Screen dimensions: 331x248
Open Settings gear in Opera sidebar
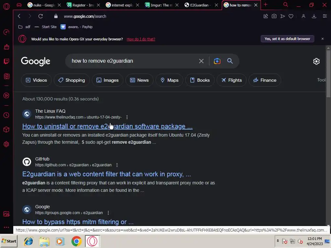[x=6, y=144]
